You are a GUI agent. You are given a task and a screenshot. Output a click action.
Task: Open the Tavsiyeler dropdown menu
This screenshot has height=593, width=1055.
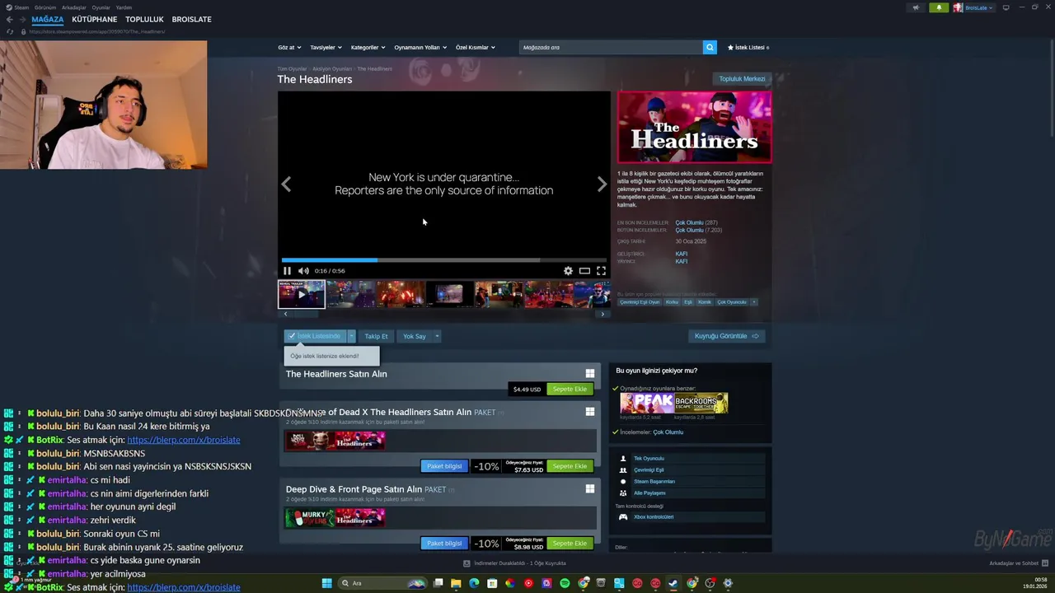tap(326, 47)
